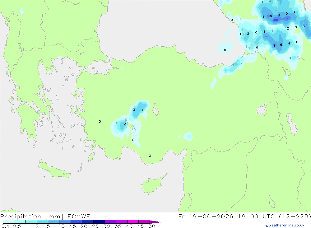Select the date 'Fr 19-06-2026' text
The height and width of the screenshot is (228, 311).
tap(206, 216)
